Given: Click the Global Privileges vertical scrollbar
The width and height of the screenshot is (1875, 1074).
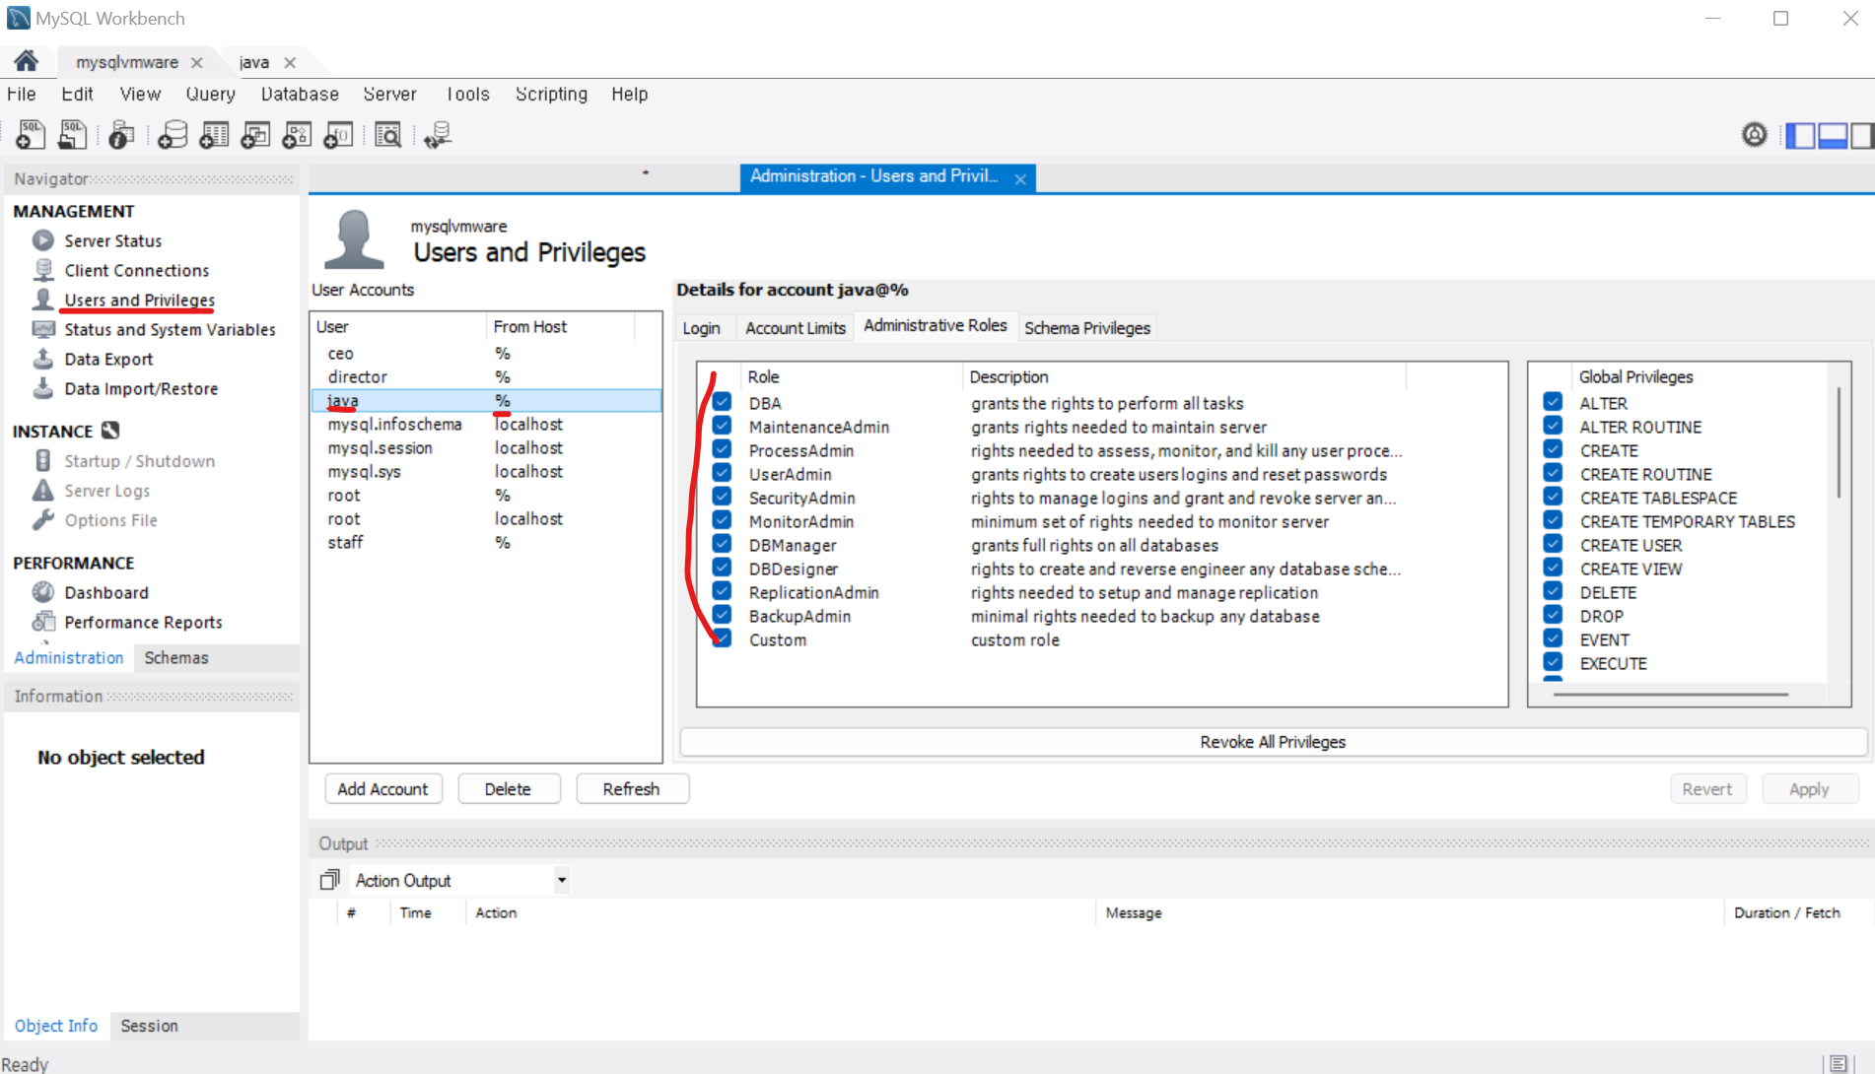Looking at the screenshot, I should pyautogui.click(x=1839, y=442).
